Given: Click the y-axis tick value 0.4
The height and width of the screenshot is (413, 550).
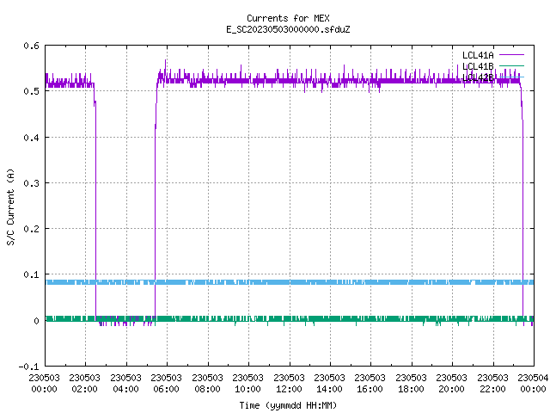Looking at the screenshot, I should tap(31, 138).
